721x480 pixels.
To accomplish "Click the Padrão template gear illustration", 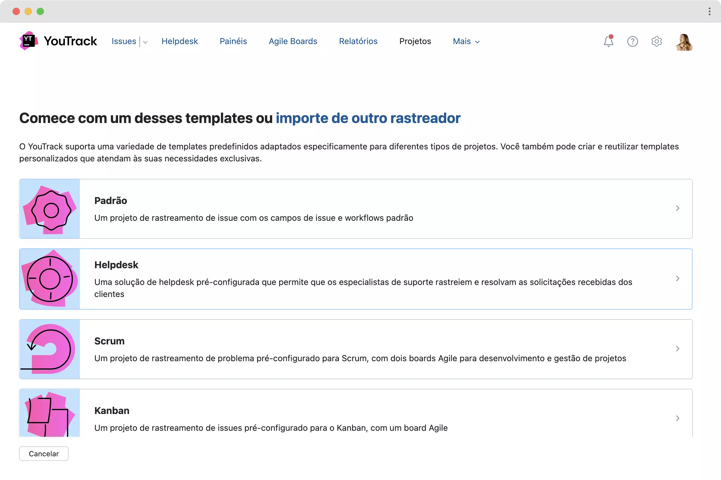I will 50,209.
